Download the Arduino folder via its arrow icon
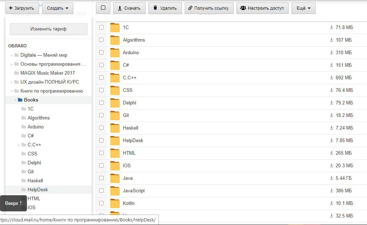 331,52
